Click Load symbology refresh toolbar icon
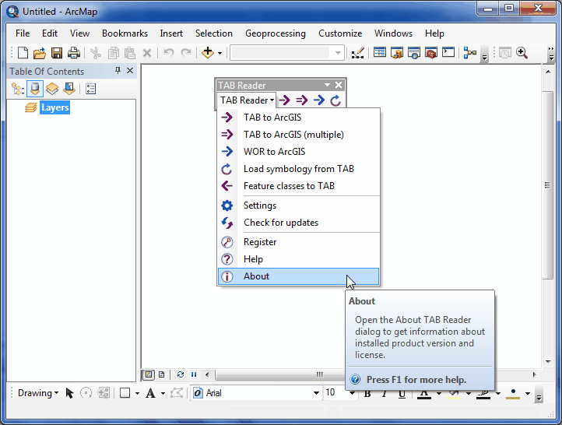 click(335, 100)
